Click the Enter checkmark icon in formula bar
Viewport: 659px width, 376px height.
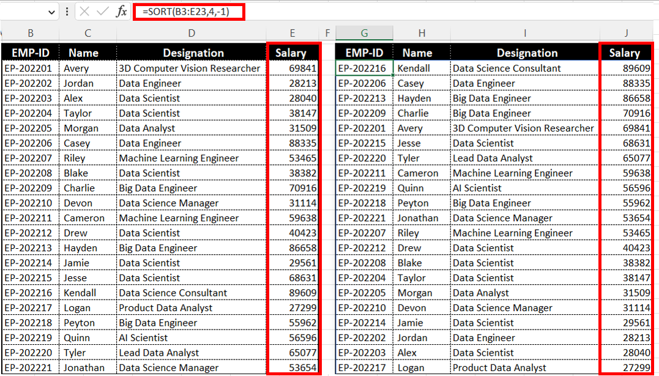coord(102,12)
